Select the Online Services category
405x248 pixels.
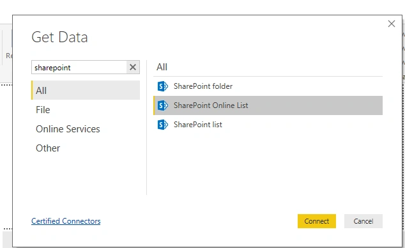click(x=86, y=129)
